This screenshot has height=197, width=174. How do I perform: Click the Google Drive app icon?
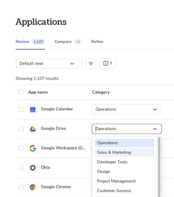coord(33,129)
